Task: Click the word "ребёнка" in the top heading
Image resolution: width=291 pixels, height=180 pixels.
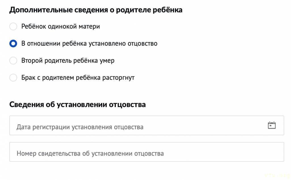Action: coord(167,10)
